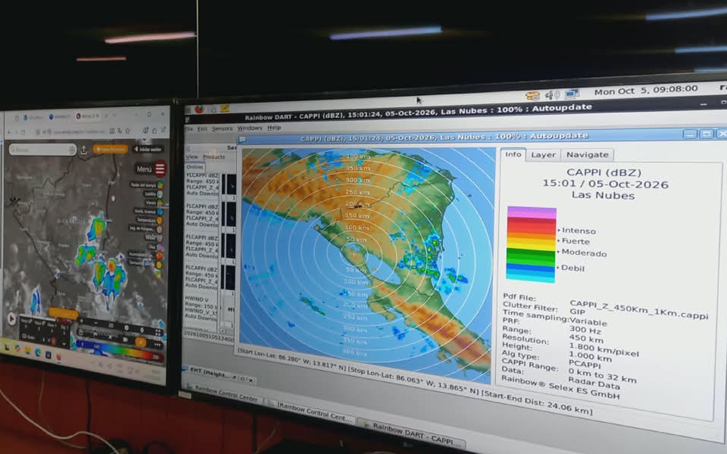Open the red hamburger Menu button

click(160, 169)
